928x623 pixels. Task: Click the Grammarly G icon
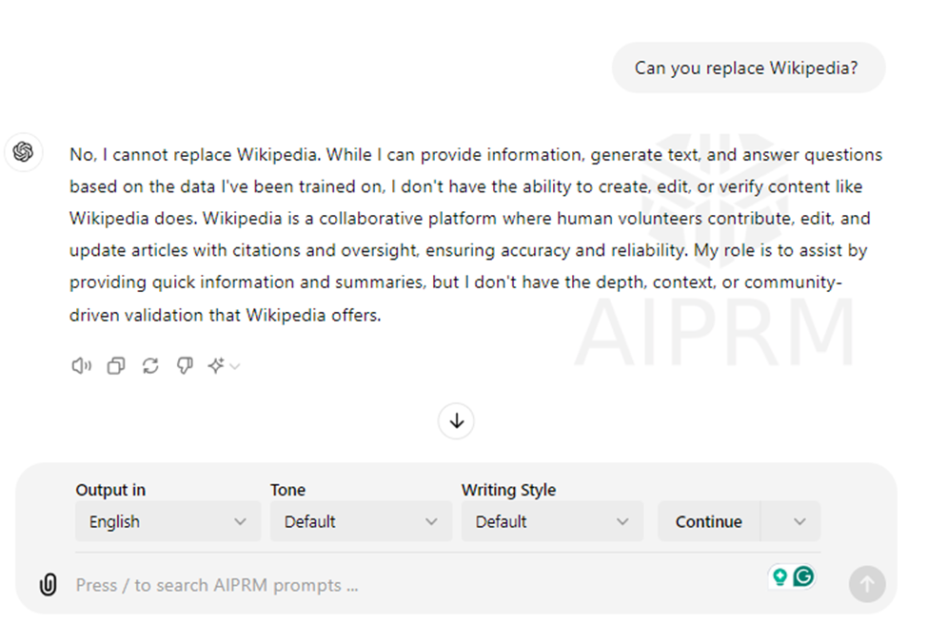(x=803, y=575)
